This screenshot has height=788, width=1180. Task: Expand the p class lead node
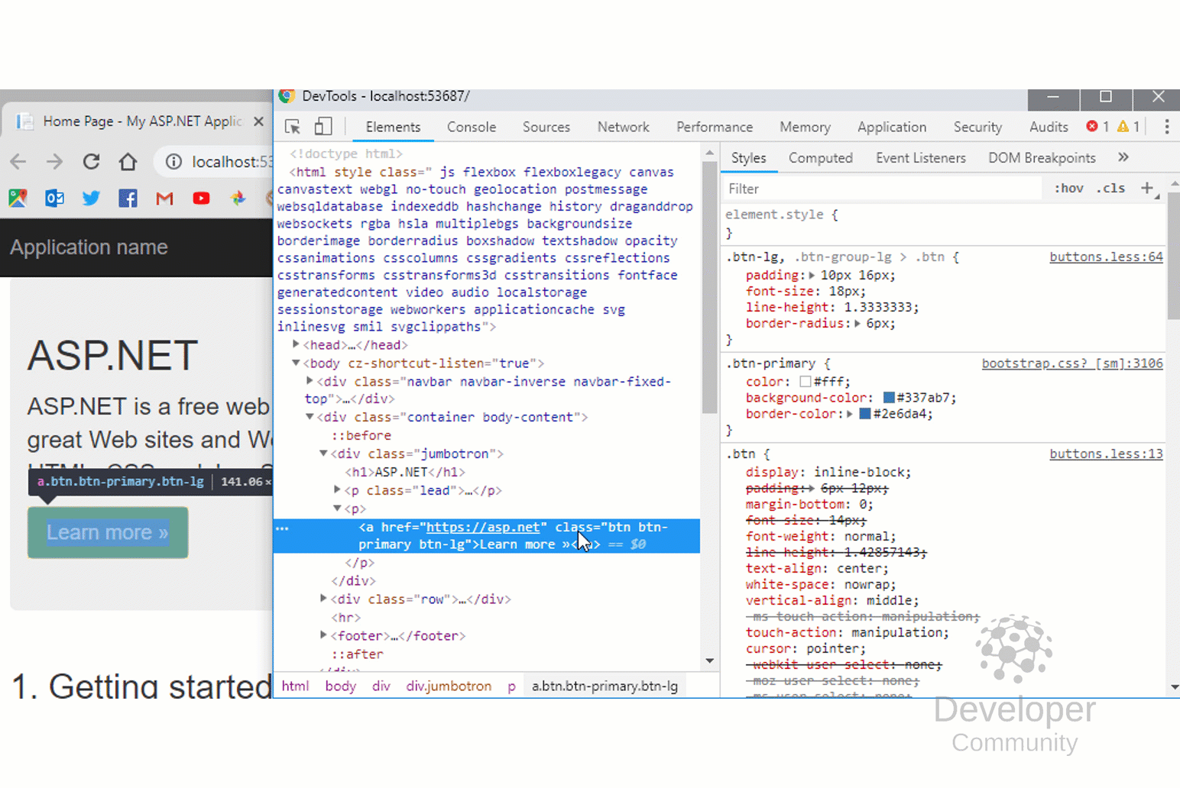[x=337, y=489]
